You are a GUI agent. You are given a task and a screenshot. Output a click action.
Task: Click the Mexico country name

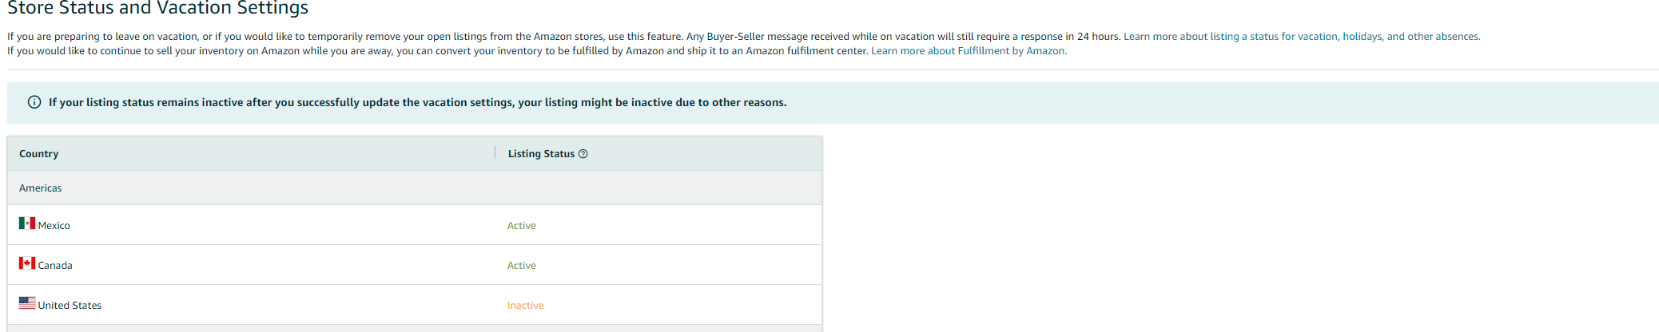click(54, 226)
